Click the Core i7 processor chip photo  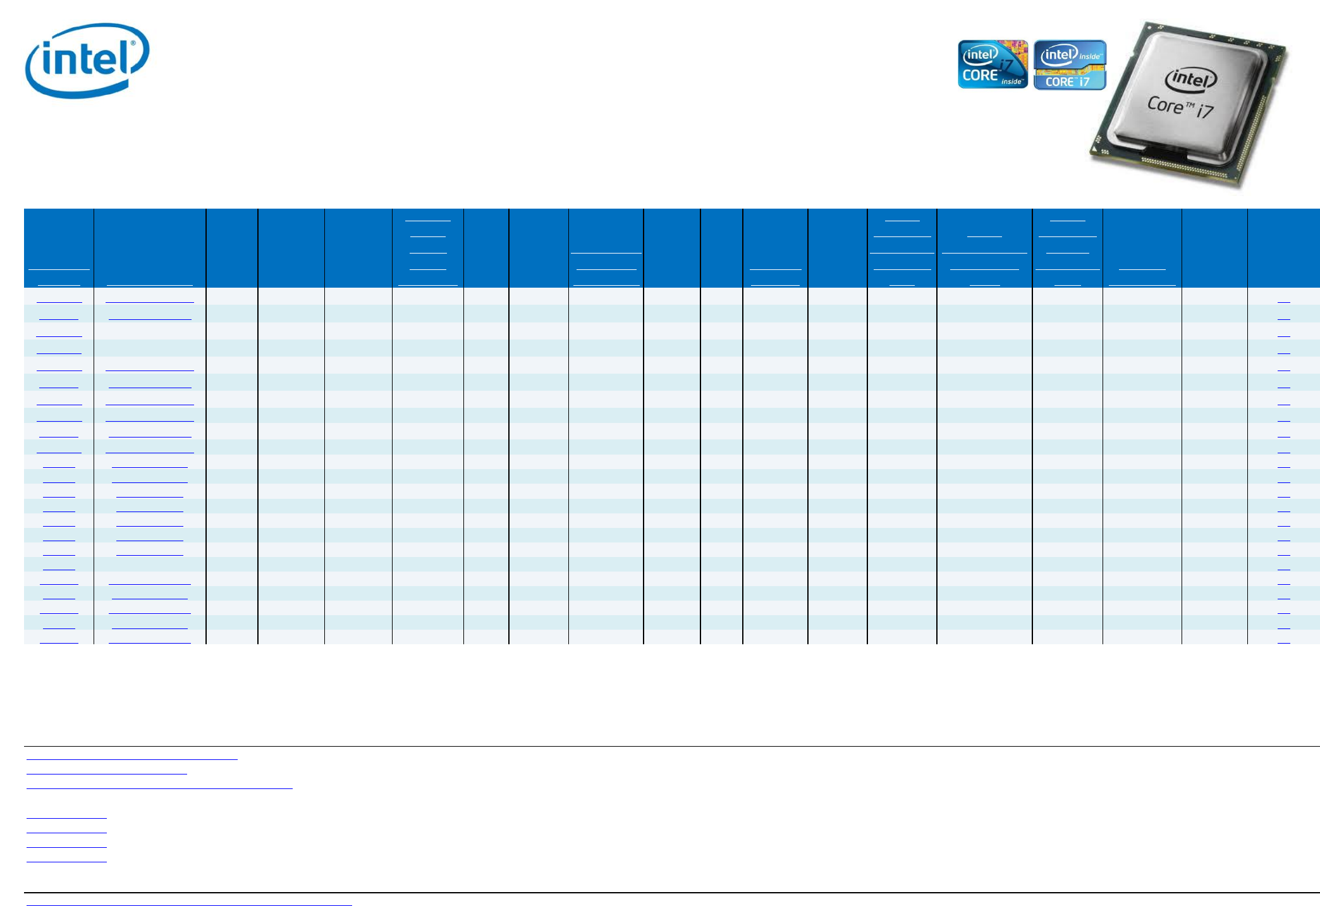point(1187,104)
